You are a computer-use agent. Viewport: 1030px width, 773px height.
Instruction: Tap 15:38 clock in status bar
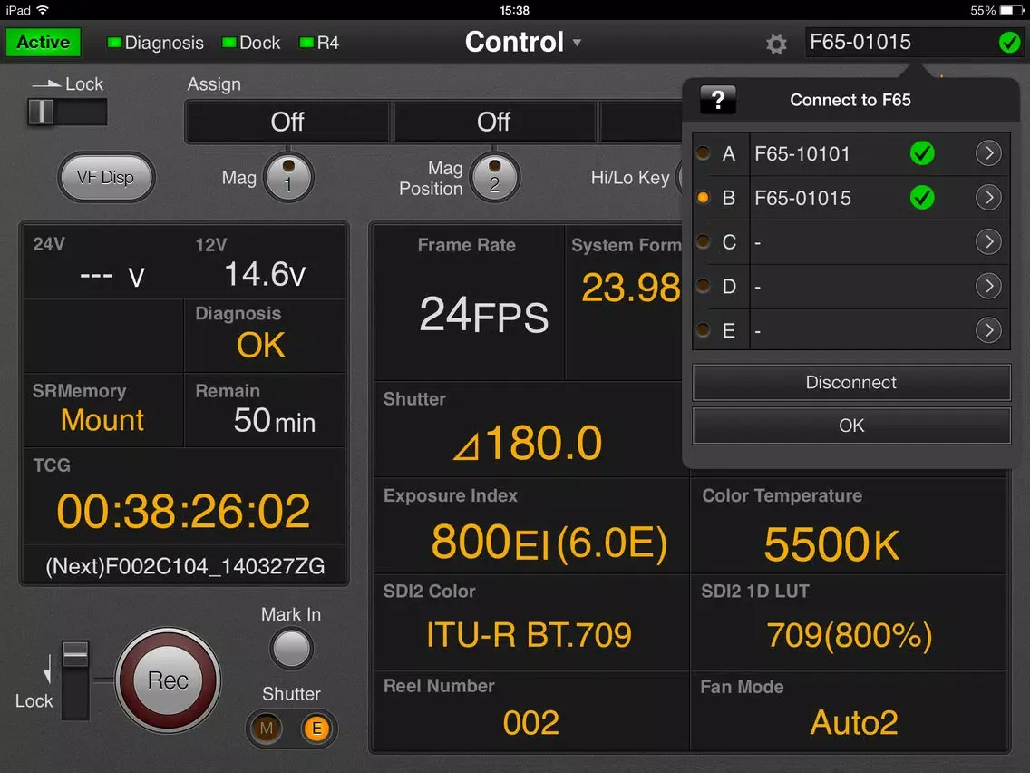[x=514, y=10]
